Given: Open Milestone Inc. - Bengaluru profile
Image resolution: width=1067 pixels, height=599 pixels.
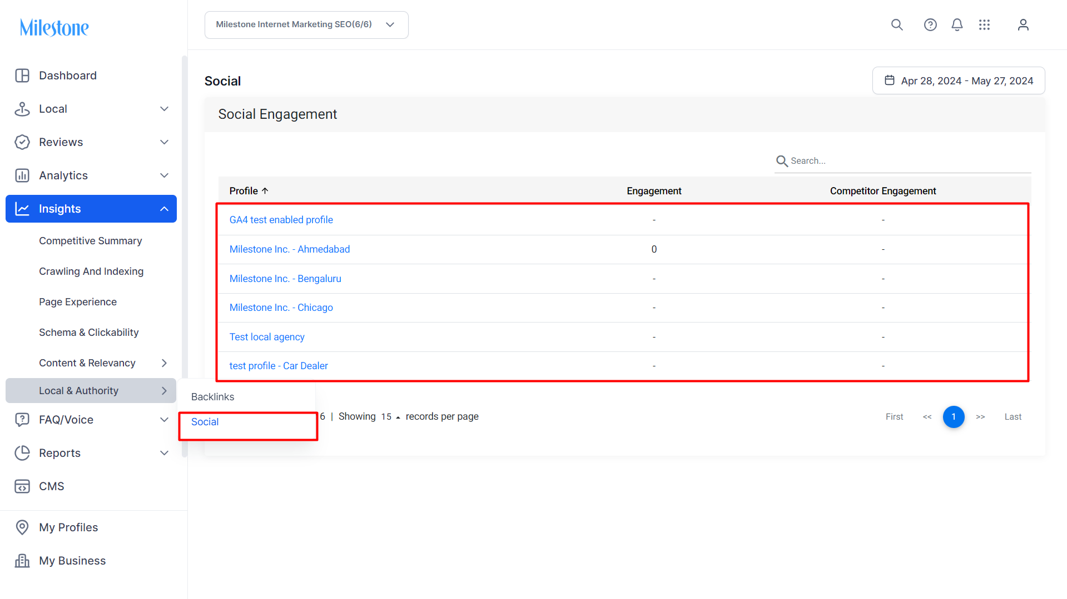Looking at the screenshot, I should [x=285, y=279].
